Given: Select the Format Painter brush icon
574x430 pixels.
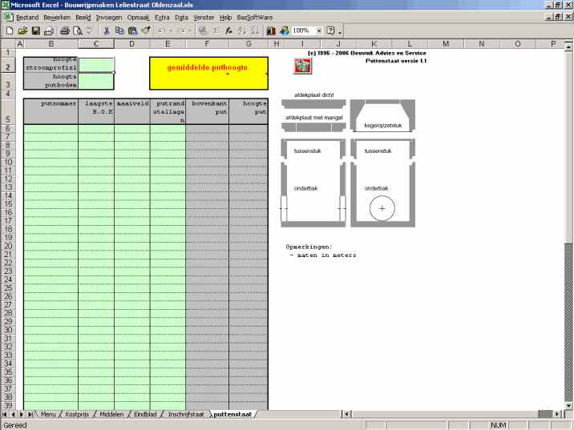Looking at the screenshot, I should coord(146,30).
